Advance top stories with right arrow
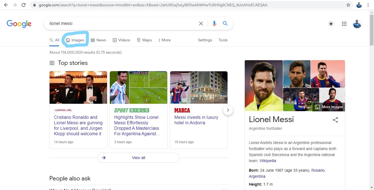This screenshot has width=374, height=190. tap(228, 110)
